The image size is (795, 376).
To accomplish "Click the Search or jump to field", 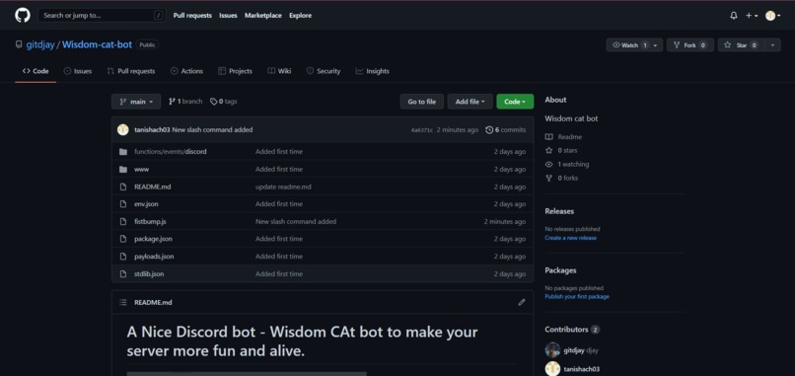I will 102,15.
